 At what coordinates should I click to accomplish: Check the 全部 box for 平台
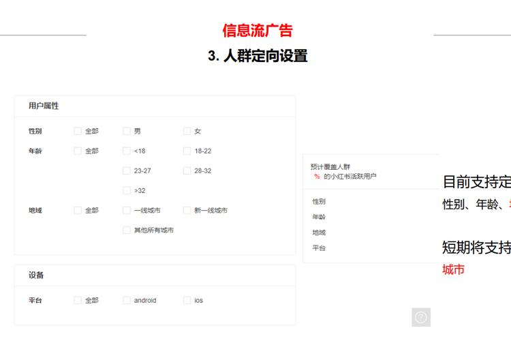click(78, 300)
